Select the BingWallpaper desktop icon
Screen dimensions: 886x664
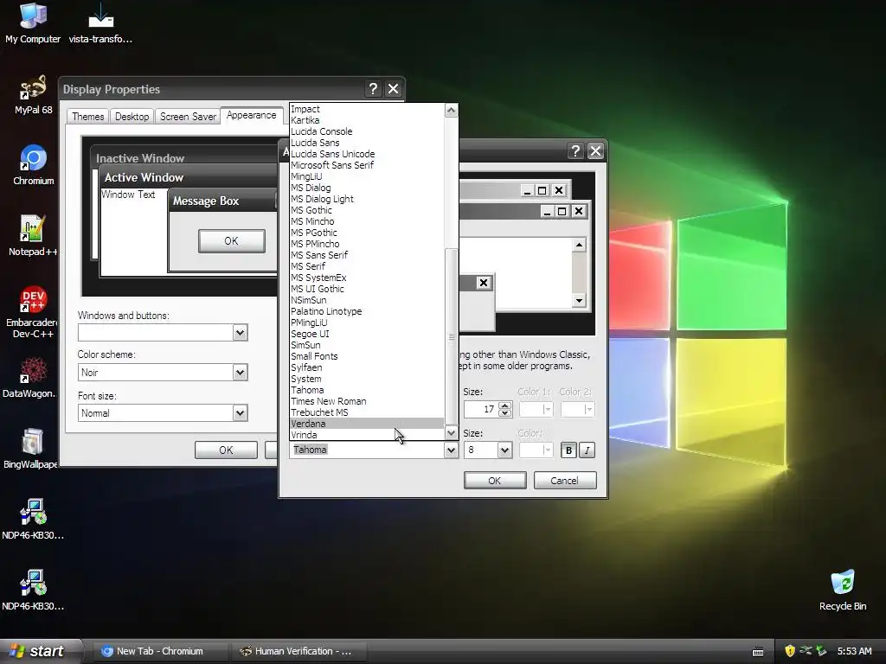point(30,449)
